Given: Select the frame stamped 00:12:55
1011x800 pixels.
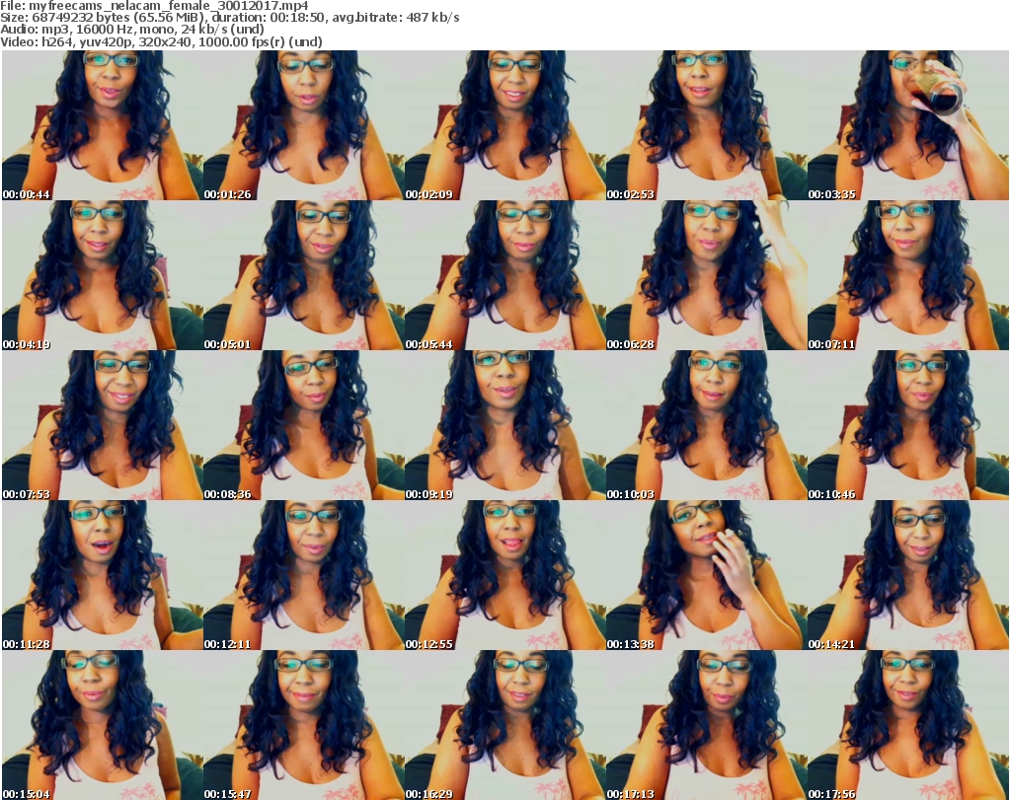Looking at the screenshot, I should (x=505, y=575).
